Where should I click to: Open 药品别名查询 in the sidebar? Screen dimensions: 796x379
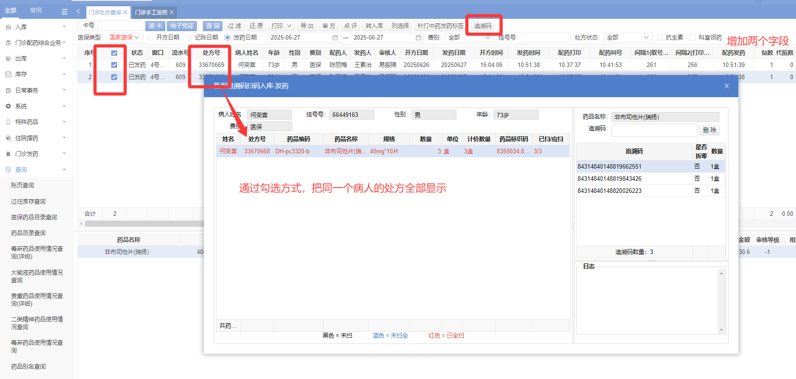[x=28, y=366]
